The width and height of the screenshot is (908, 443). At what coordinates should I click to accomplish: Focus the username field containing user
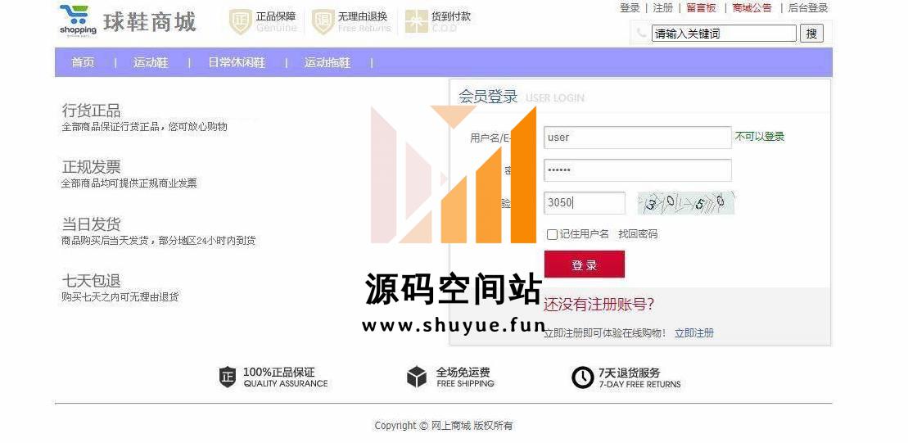[x=638, y=138]
